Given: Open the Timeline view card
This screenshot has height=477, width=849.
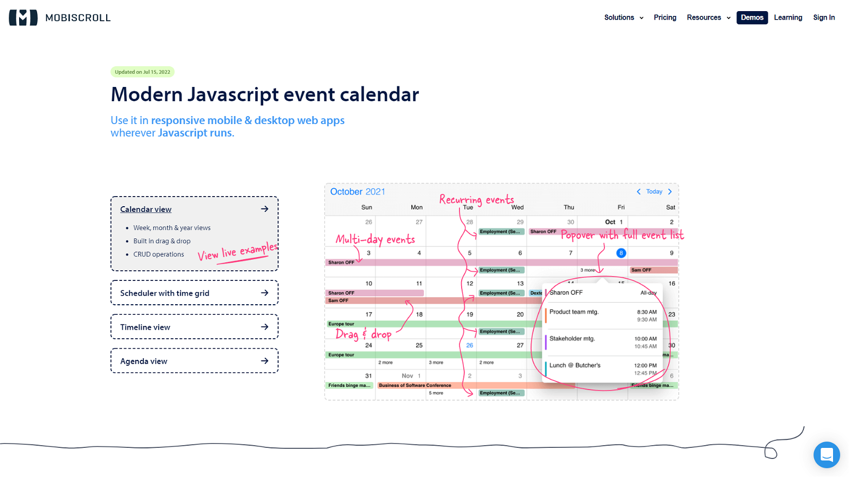Looking at the screenshot, I should point(194,326).
